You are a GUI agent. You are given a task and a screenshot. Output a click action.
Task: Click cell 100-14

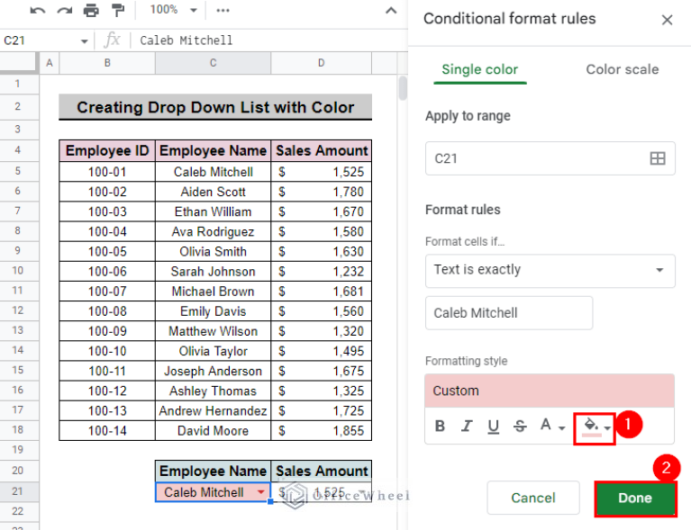coord(107,430)
